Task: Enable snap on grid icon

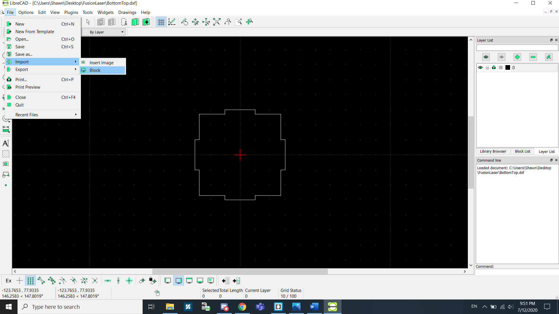Action: tap(30, 281)
